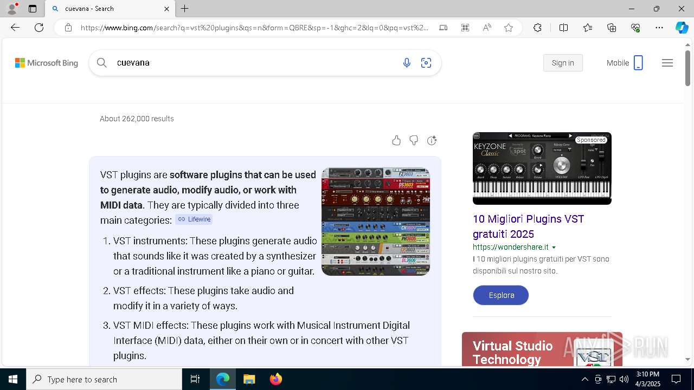Open the feedback options icon beside thumbs
Viewport: 694px width, 390px height.
point(432,141)
